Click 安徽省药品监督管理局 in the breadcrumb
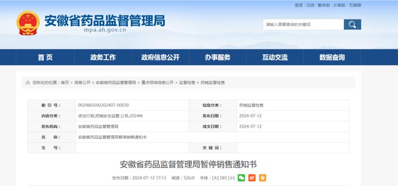The height and width of the screenshot is (186, 398). 116,83
